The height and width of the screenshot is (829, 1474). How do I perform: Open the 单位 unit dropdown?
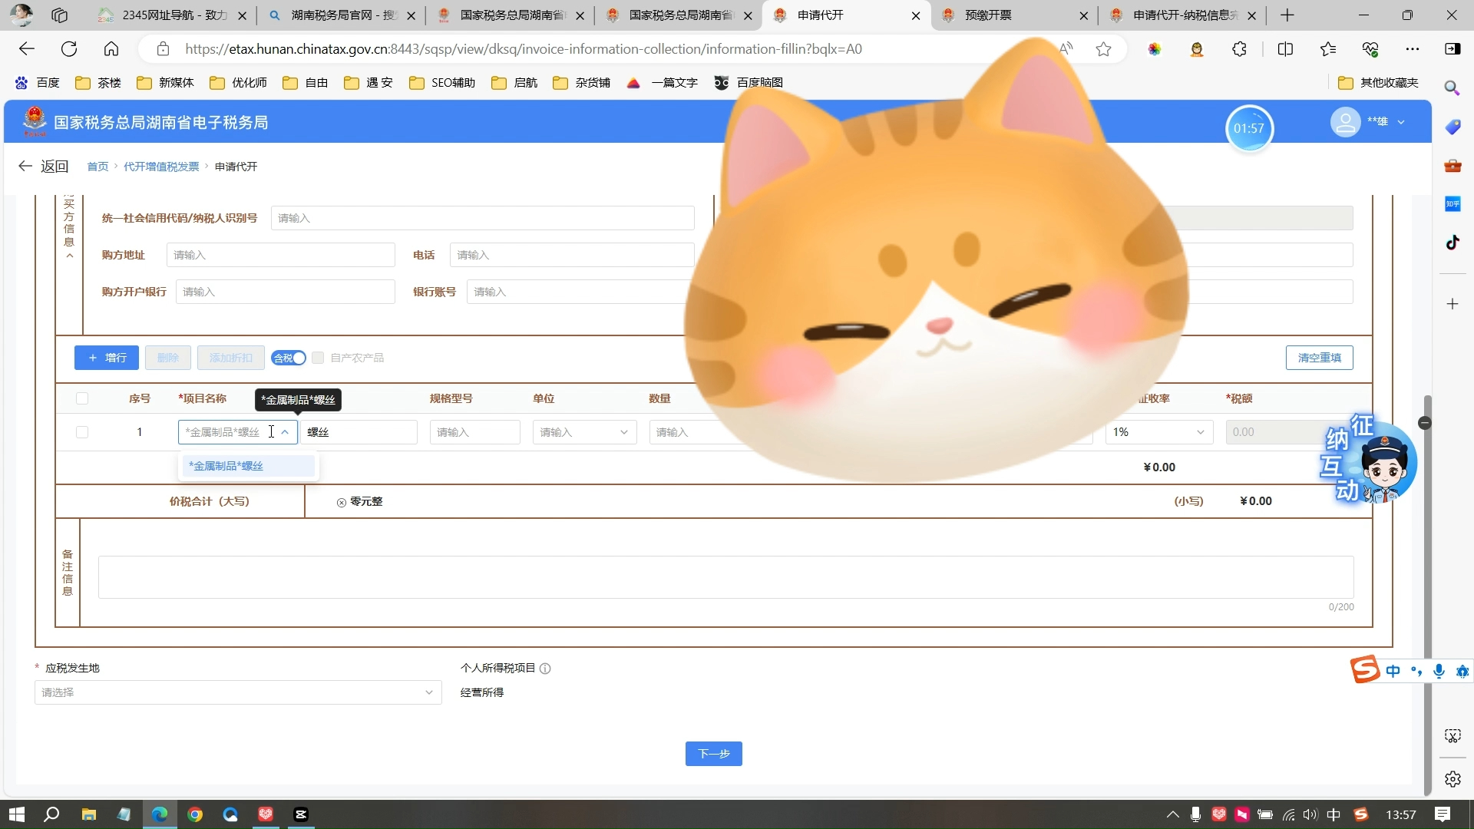click(x=584, y=432)
